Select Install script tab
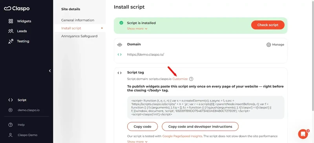This screenshot has height=143, width=314. coord(71,28)
